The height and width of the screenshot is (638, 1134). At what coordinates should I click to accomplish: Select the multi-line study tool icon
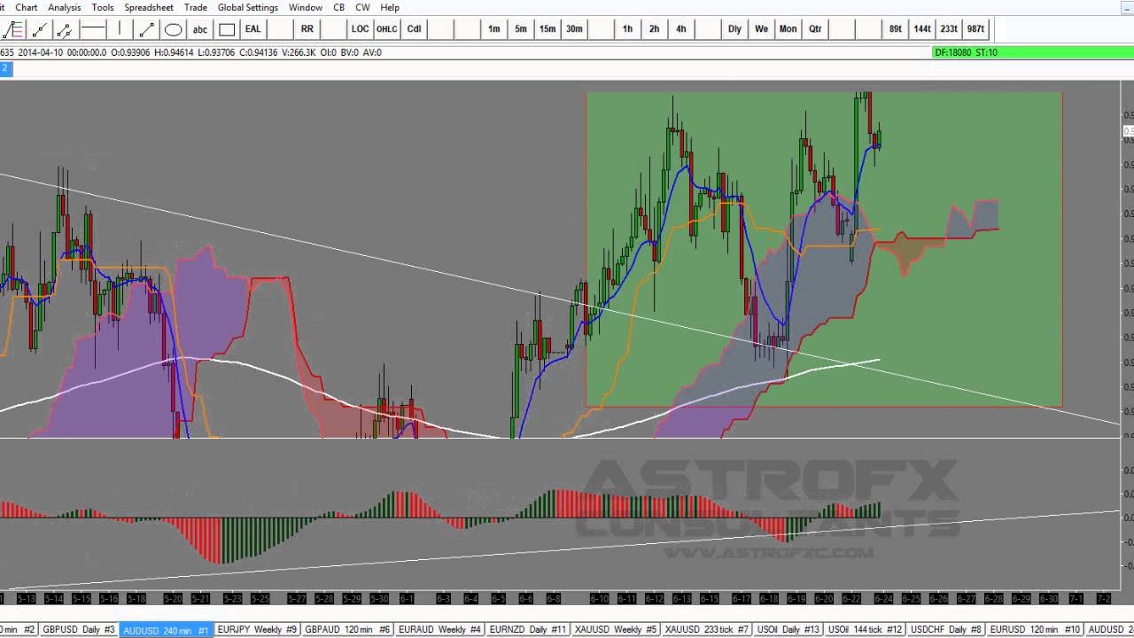[x=12, y=29]
